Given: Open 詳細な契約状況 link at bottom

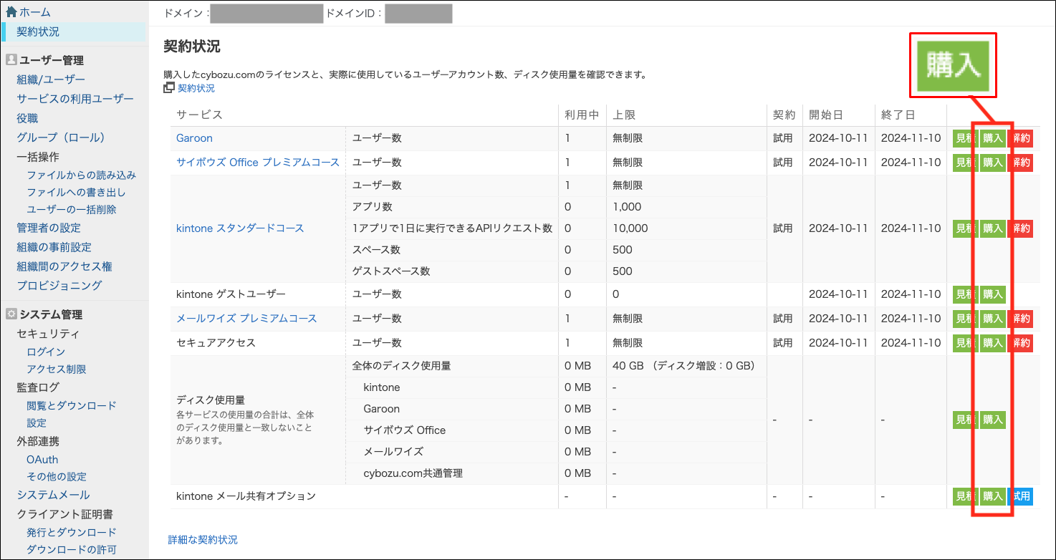Looking at the screenshot, I should click(x=203, y=540).
